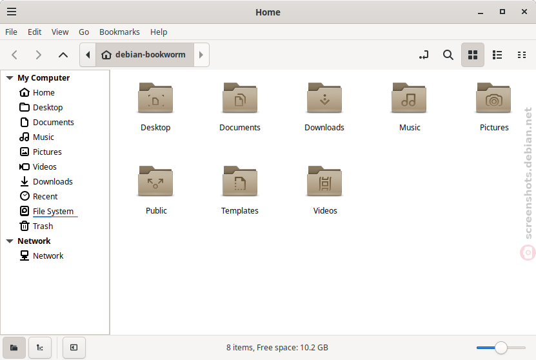Image resolution: width=536 pixels, height=360 pixels.
Task: Go up to parent folder
Action: coord(63,55)
